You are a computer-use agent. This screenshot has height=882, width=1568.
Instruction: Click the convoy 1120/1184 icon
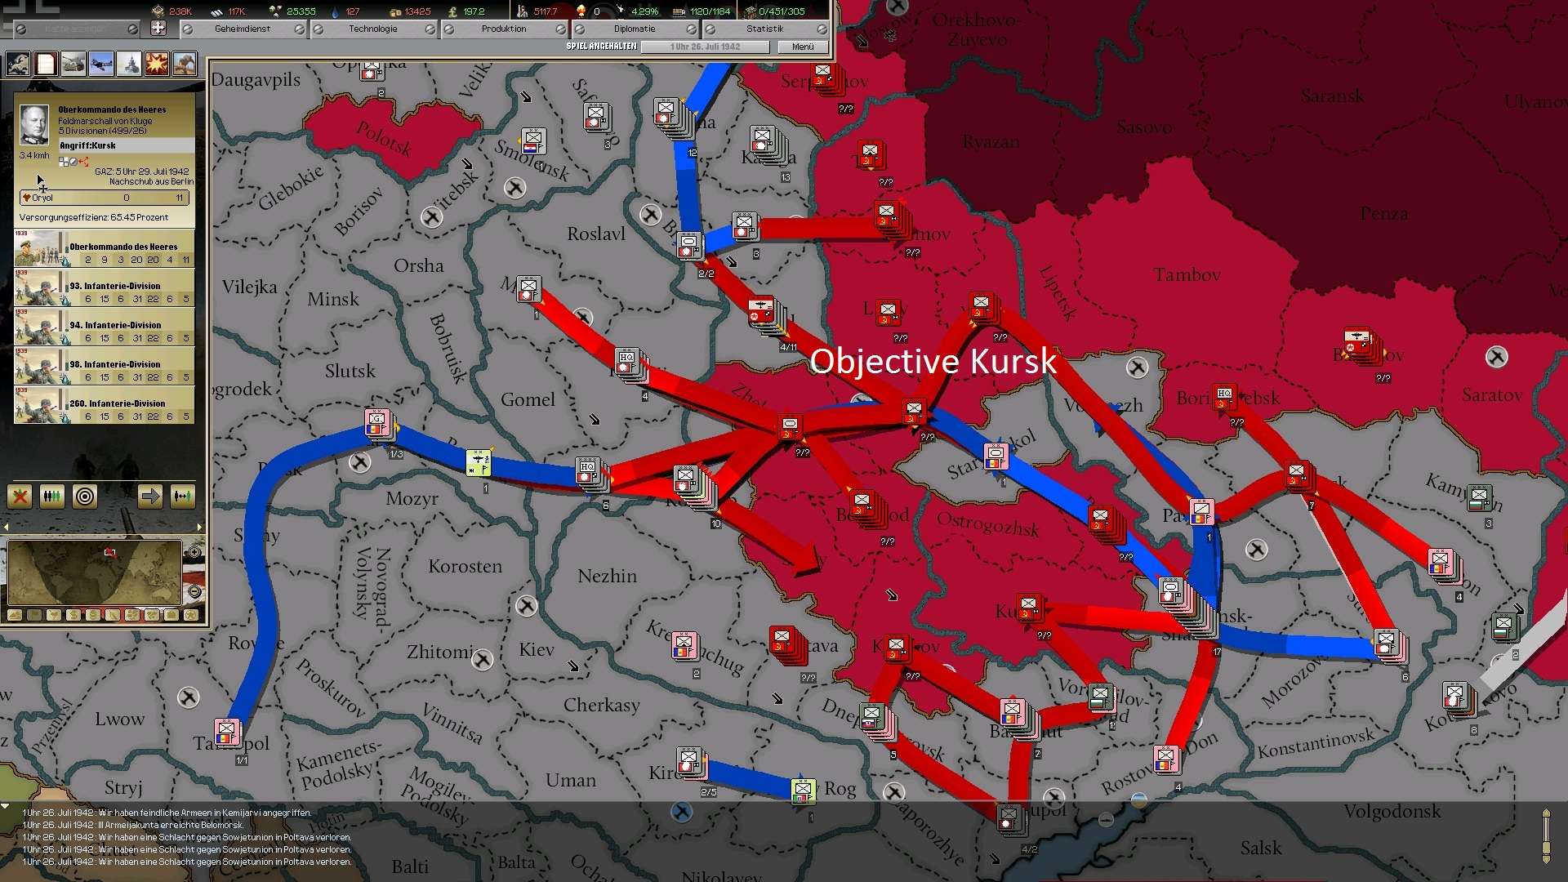coord(679,11)
